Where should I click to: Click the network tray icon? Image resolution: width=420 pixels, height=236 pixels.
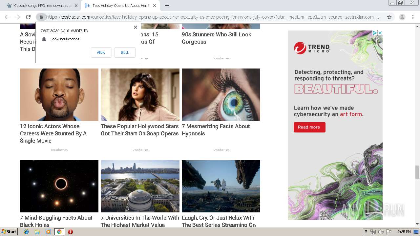click(373, 232)
